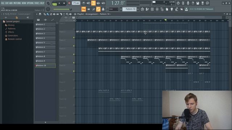This screenshot has width=232, height=130.
Task: Click the green playhead marker on the timeline
Action: point(166,20)
